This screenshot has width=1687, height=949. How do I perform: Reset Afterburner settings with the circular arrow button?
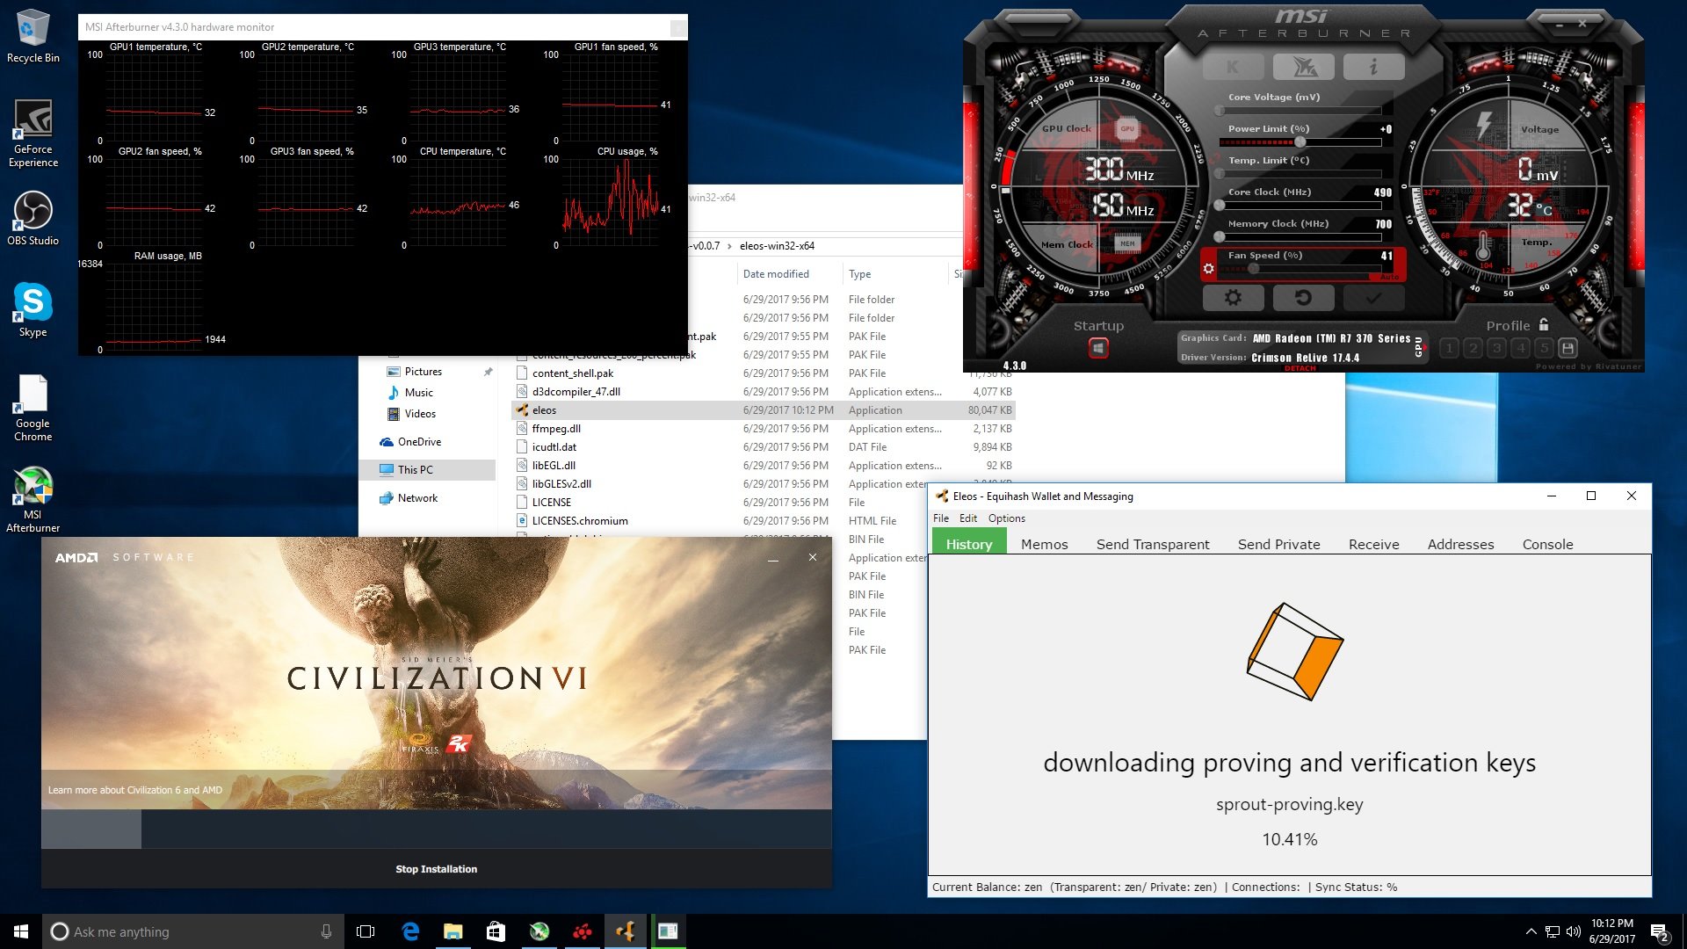tap(1303, 298)
